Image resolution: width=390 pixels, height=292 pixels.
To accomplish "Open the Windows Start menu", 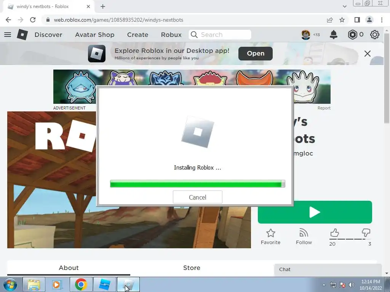I will click(10, 284).
